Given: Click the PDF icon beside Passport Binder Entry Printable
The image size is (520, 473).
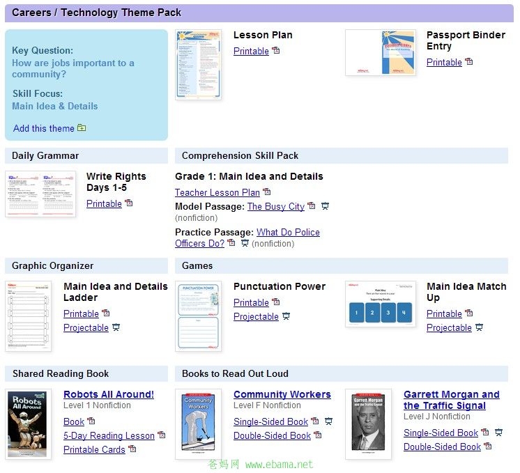Looking at the screenshot, I should 469,62.
